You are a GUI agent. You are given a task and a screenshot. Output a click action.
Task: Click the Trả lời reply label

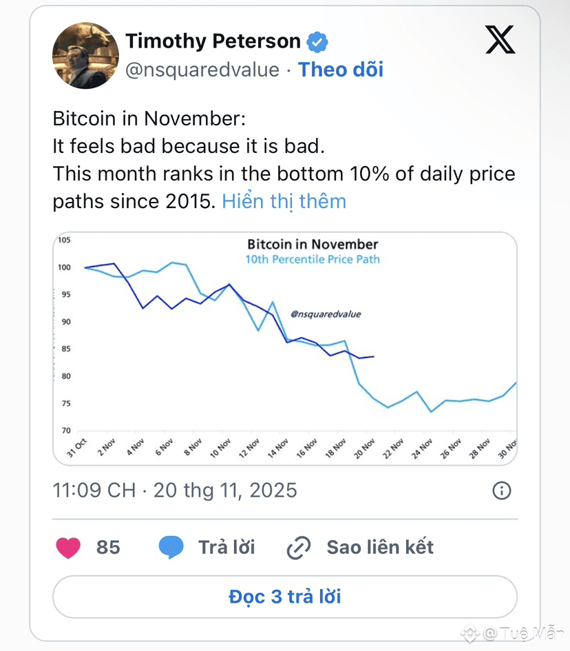tap(226, 548)
